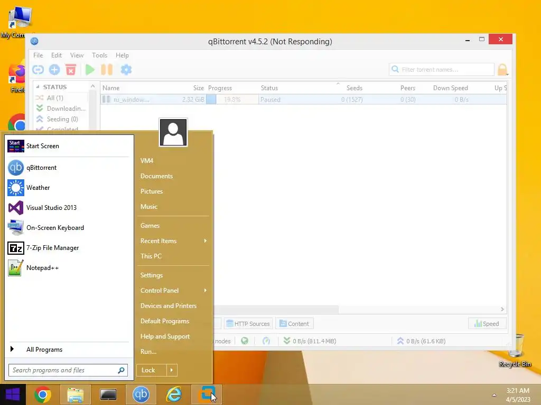Open the View menu
This screenshot has height=405, width=541.
[77, 55]
